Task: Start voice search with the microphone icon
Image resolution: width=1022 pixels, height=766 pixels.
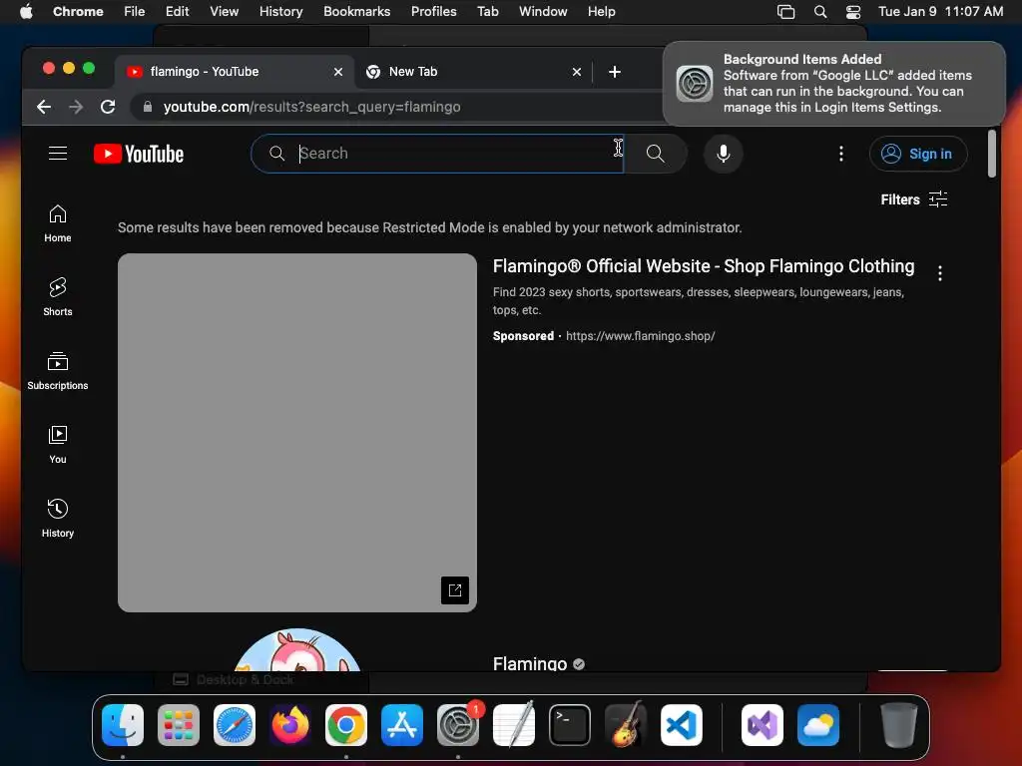Action: tap(723, 154)
